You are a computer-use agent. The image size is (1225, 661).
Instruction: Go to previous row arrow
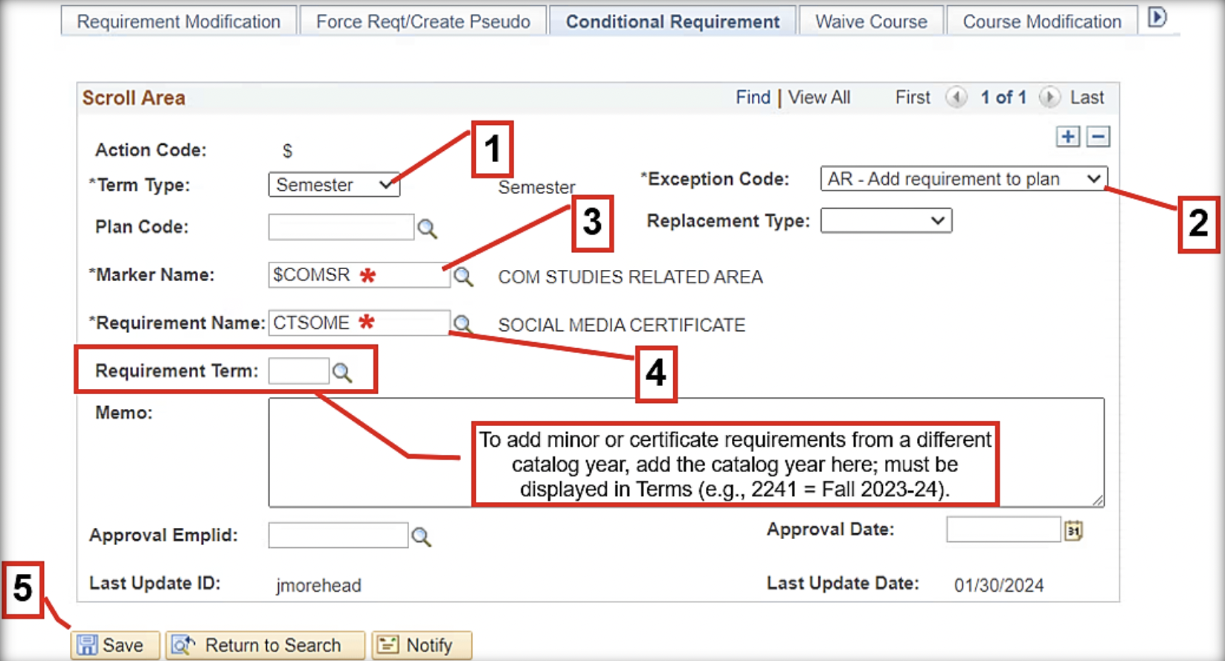tap(956, 97)
